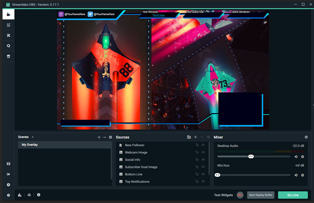Hide the Top Notifications source

(x=203, y=181)
